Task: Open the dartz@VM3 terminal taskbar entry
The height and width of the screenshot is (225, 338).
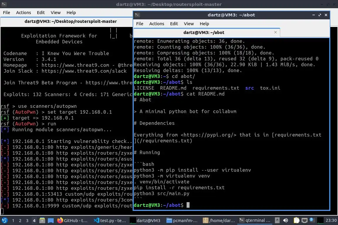Action: (146, 221)
